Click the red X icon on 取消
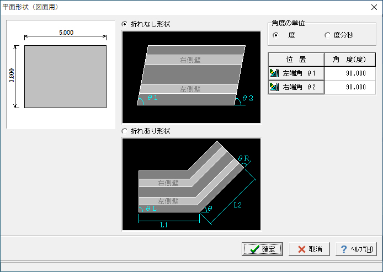Viewport: 383px width, 272px height. pyautogui.click(x=302, y=249)
